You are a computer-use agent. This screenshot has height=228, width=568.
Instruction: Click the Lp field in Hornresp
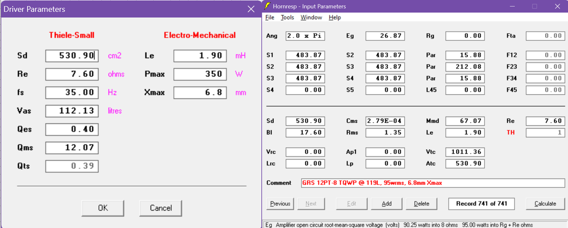(385, 164)
